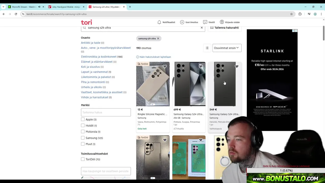
Task: Favorite the Ringke Silicone case listing
Action: tap(165, 67)
